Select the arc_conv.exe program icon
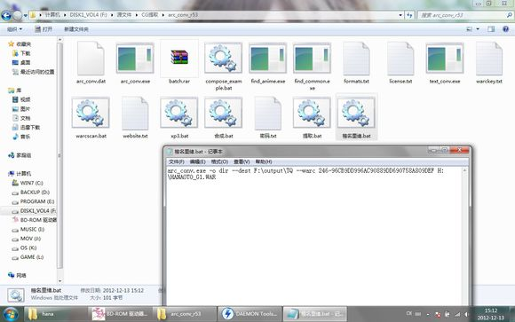Viewport: 515px width, 322px height. click(x=135, y=59)
